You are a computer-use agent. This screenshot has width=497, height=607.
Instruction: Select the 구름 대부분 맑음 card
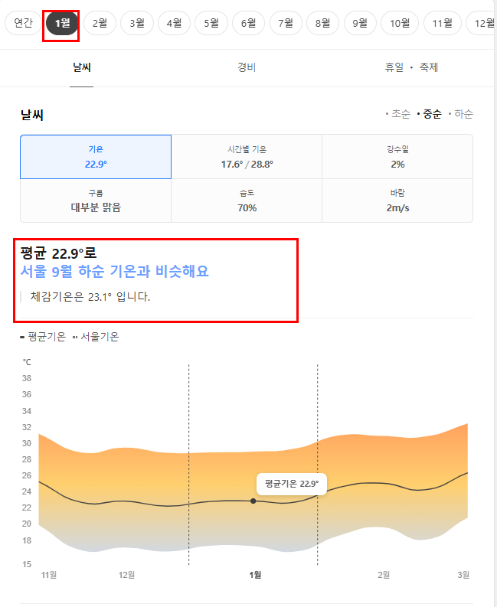96,201
